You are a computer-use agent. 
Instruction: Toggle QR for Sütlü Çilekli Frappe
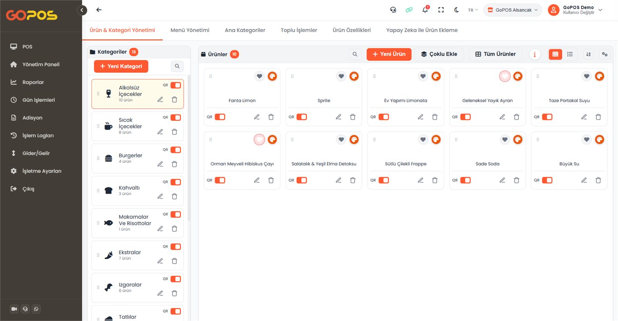coord(384,180)
